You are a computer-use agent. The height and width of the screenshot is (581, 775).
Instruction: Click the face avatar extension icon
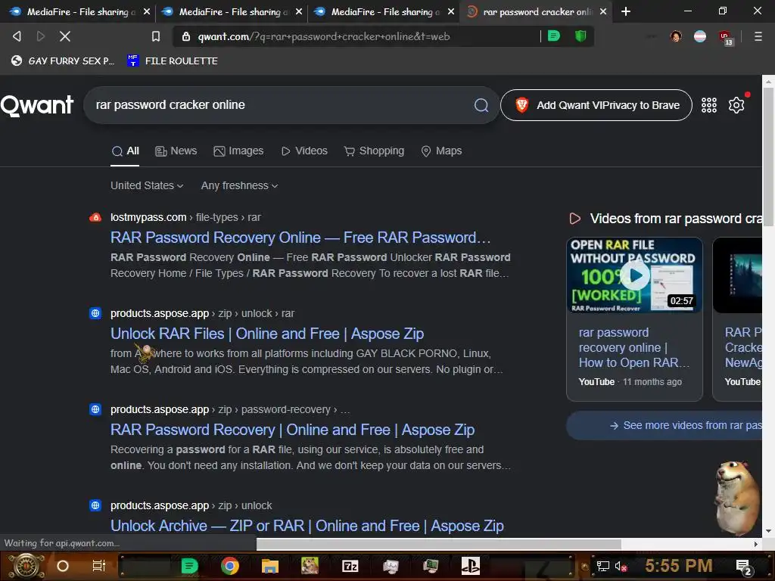pos(676,36)
